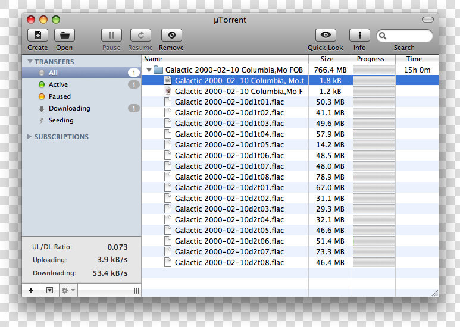
Task: Click the count badge next to Downloading
Action: (x=134, y=108)
